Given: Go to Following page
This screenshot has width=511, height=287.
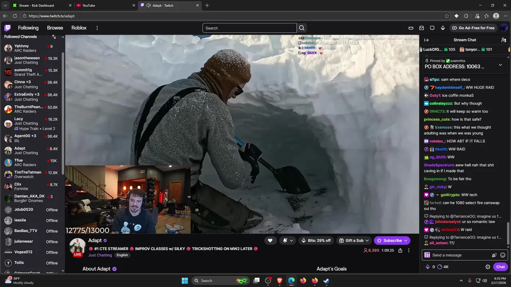Looking at the screenshot, I should pyautogui.click(x=28, y=28).
